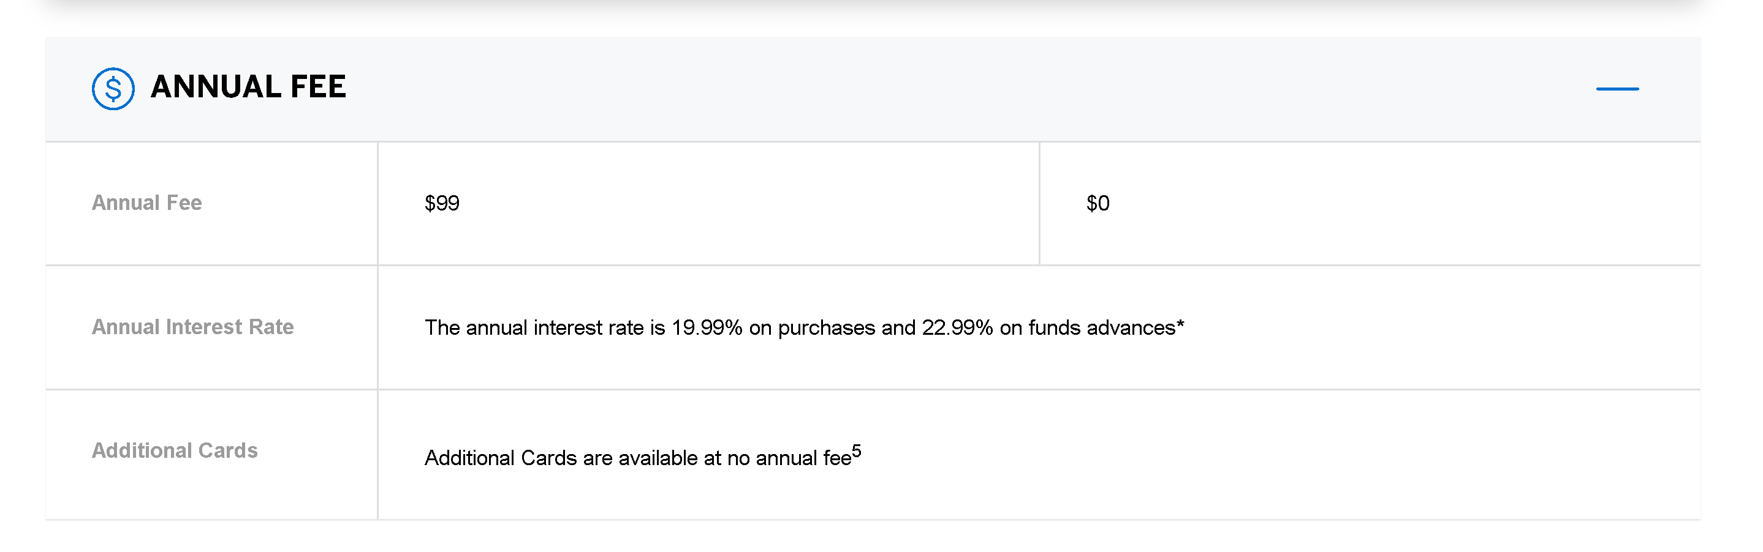Click the word 'FEE' in the section heading
Viewport: 1763px width, 552px height.
[x=318, y=88]
